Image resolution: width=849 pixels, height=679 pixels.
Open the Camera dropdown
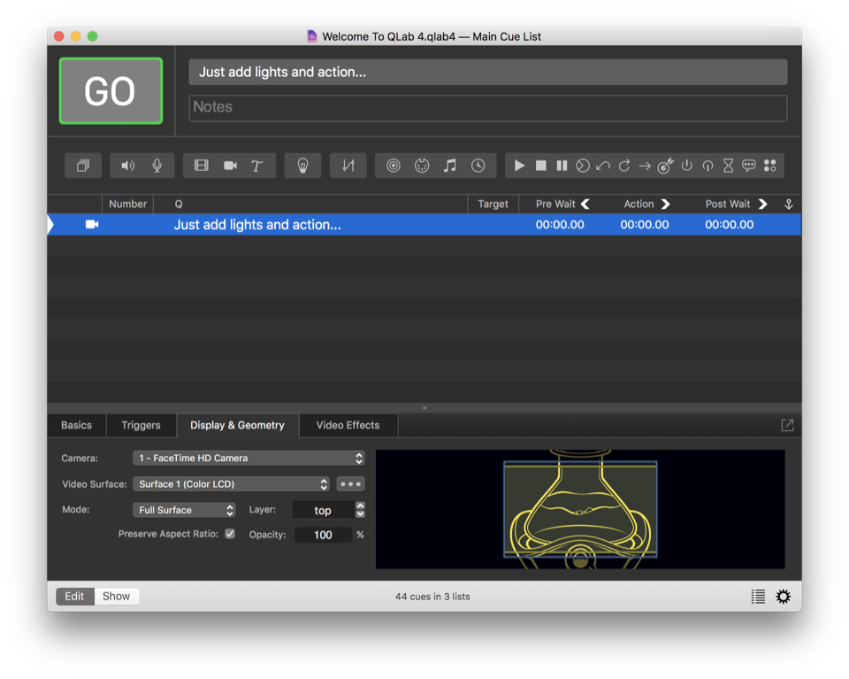coord(249,458)
